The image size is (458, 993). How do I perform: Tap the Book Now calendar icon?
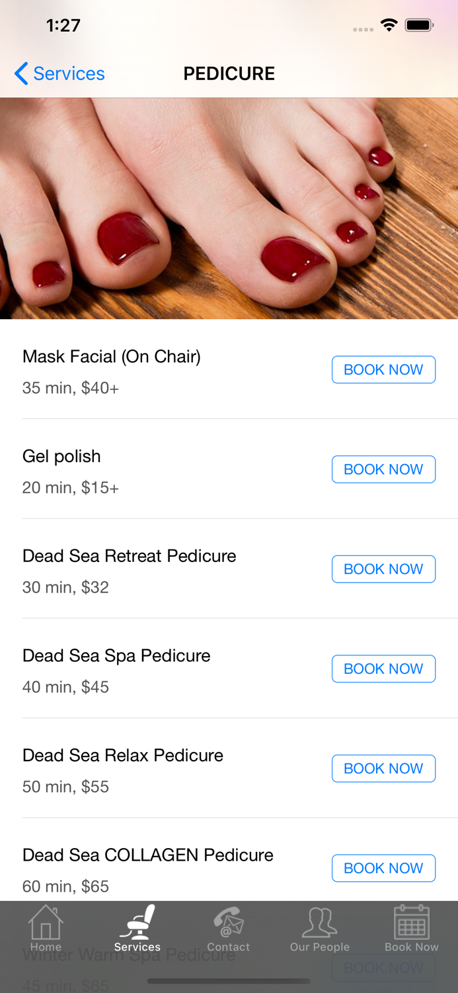[x=411, y=922]
